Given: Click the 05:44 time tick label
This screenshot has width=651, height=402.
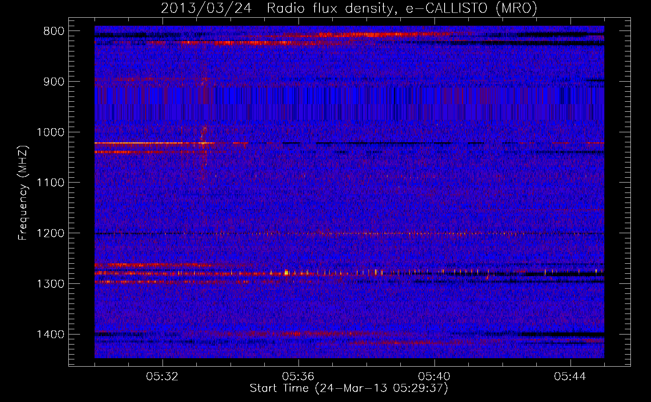Looking at the screenshot, I should pyautogui.click(x=570, y=377).
